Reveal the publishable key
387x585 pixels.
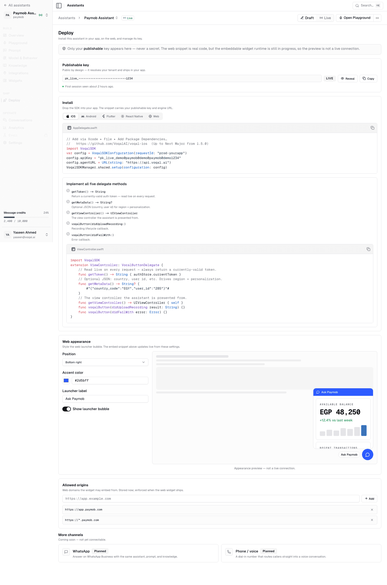coord(348,79)
